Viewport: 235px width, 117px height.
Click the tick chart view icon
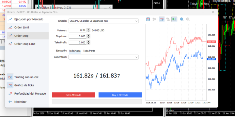pyautogui.click(x=148, y=19)
